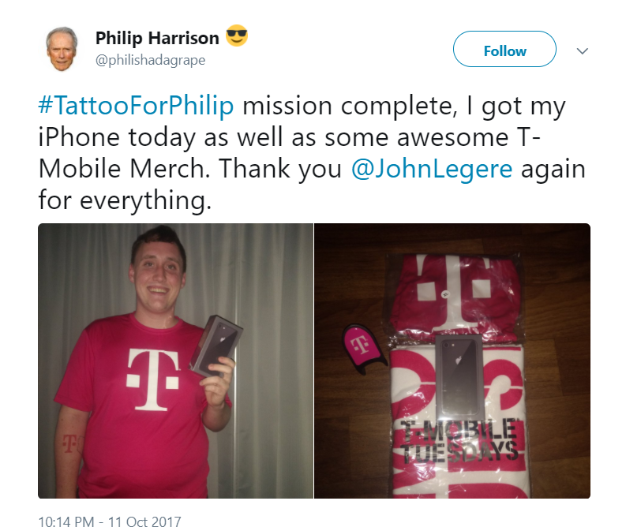Click the T logo on the magenta shirt

point(153,379)
